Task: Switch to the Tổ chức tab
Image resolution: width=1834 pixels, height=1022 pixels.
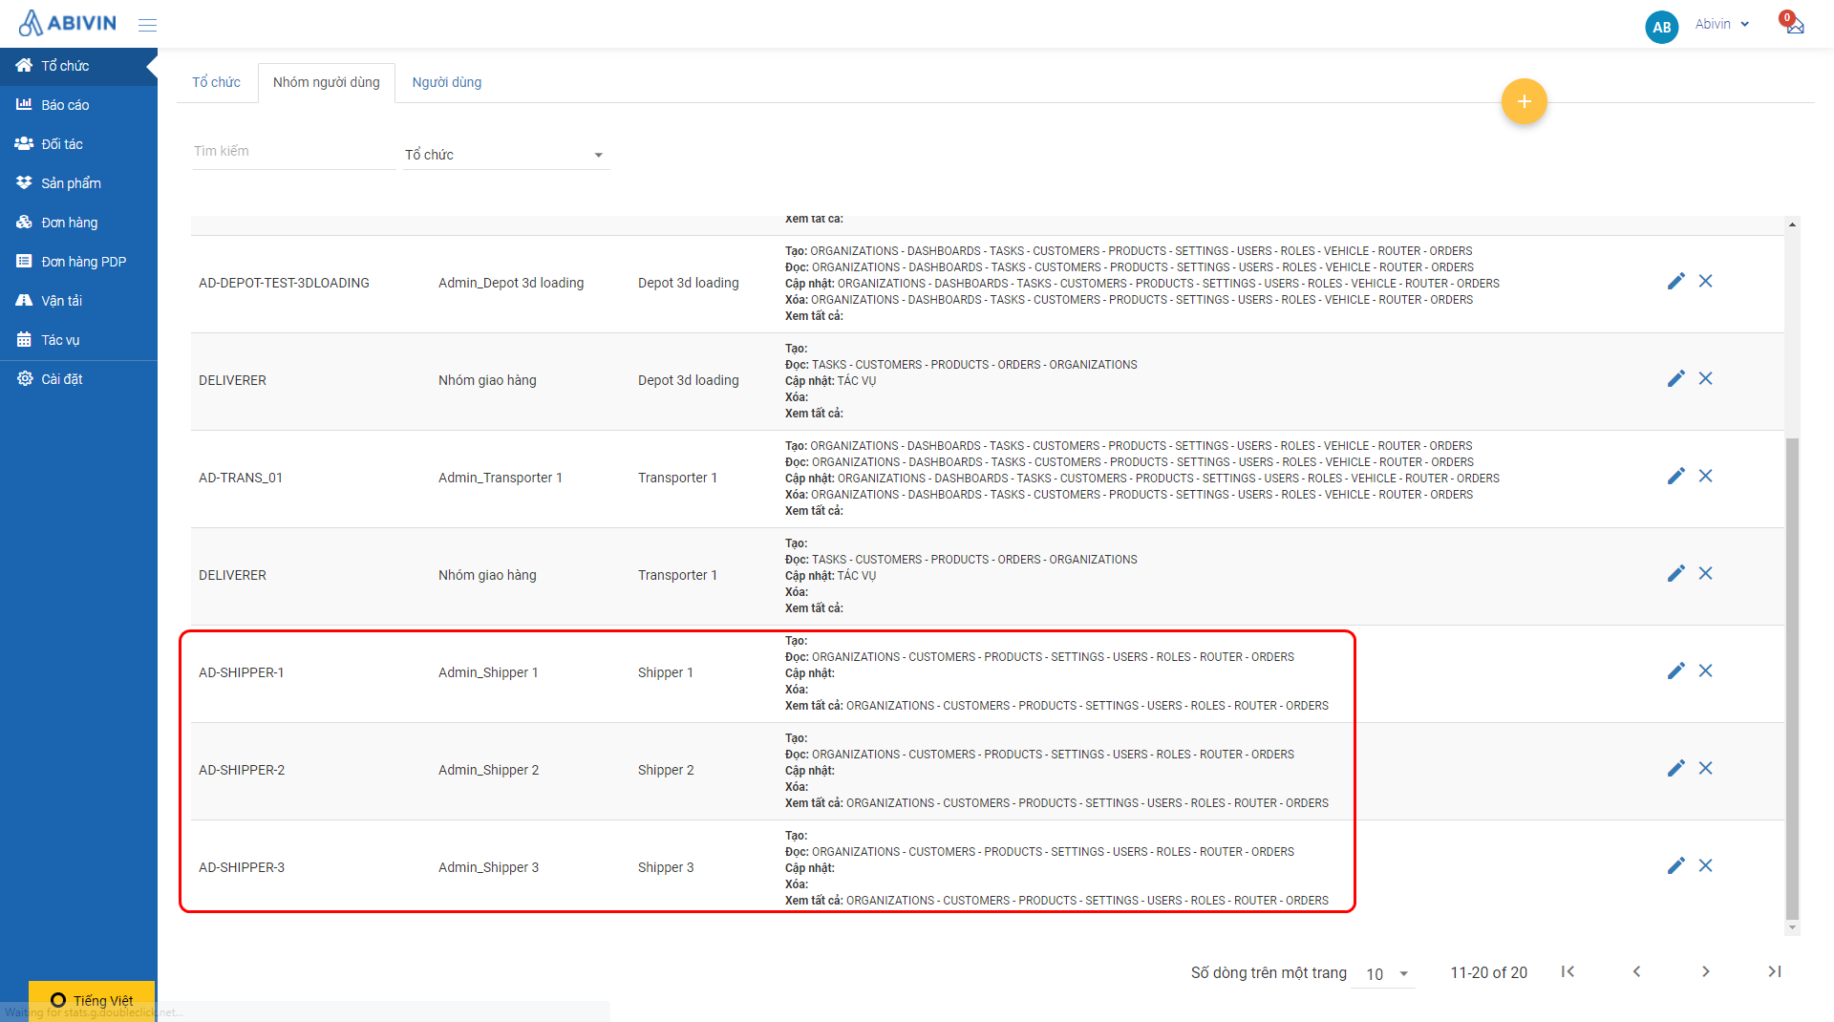Action: pos(216,83)
